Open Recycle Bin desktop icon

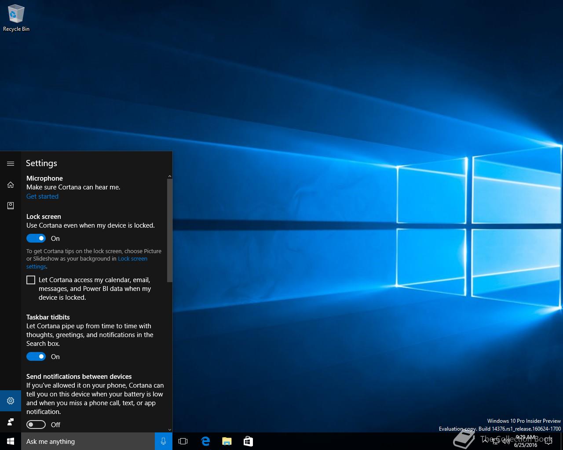[16, 18]
